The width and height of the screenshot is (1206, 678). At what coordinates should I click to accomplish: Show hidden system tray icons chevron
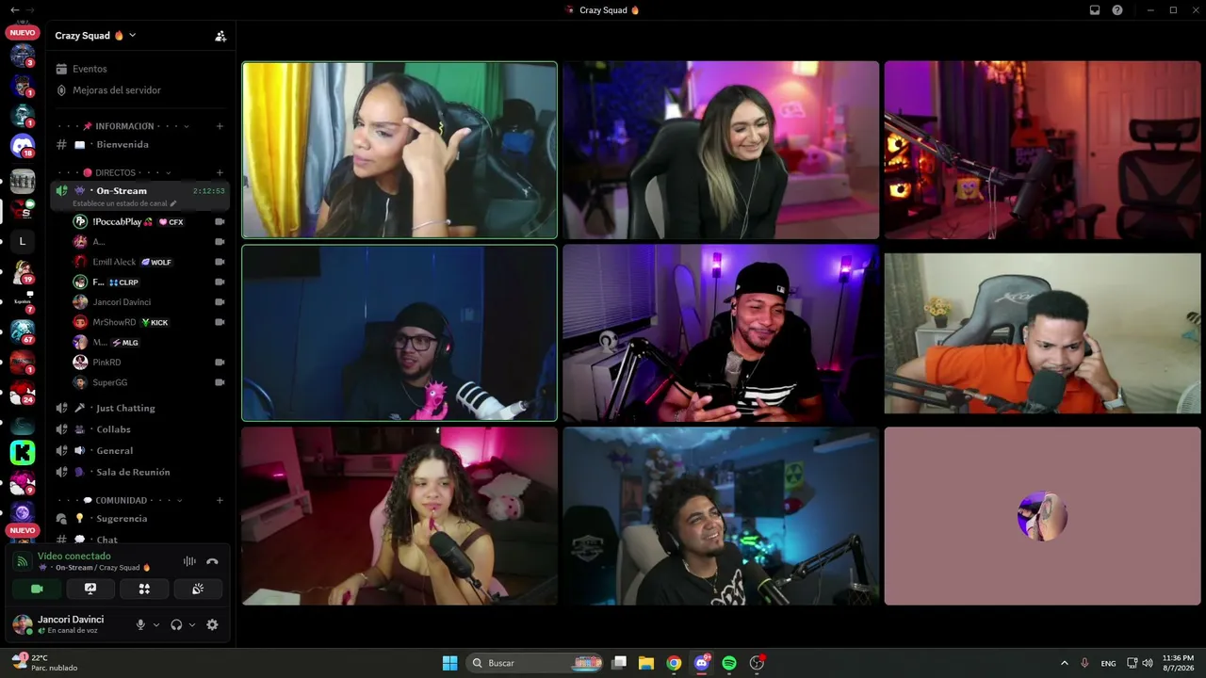coord(1065,663)
